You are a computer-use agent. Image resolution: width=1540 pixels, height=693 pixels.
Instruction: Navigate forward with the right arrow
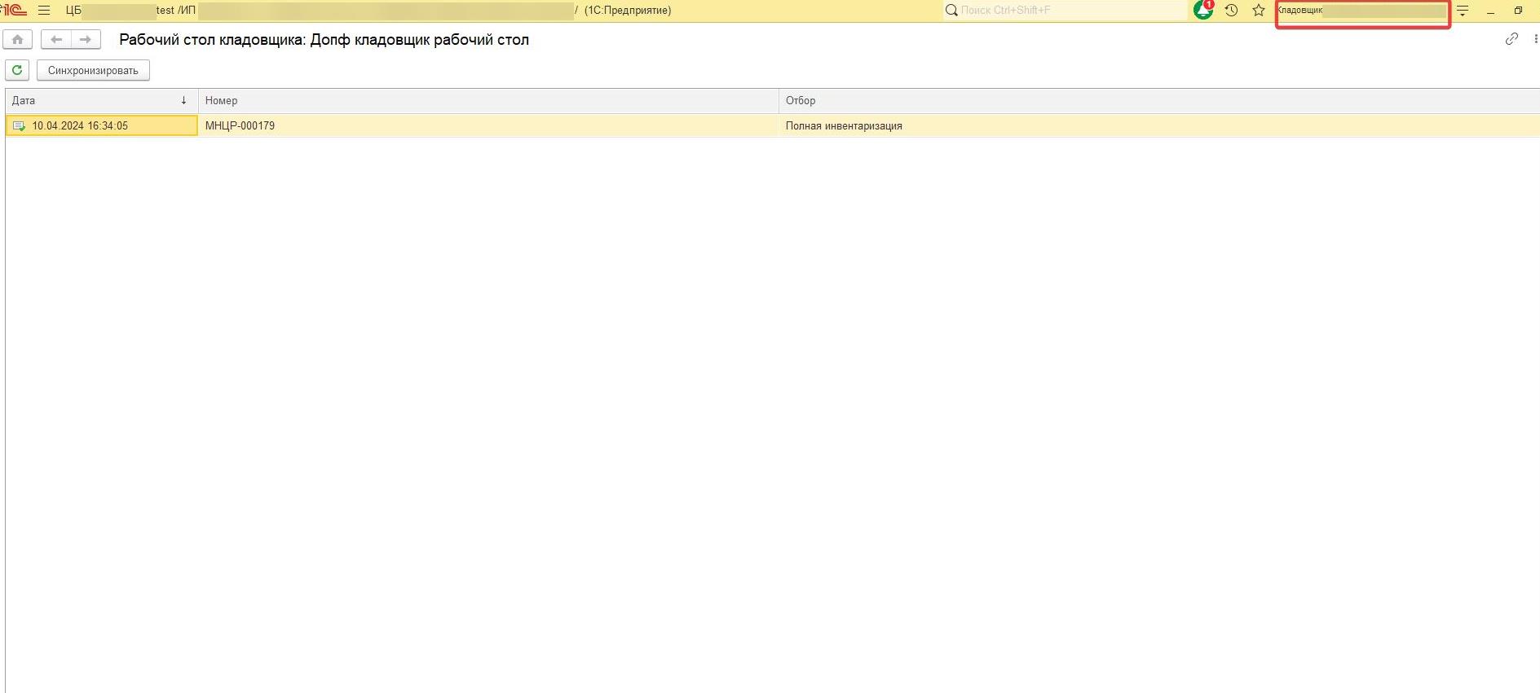point(86,39)
